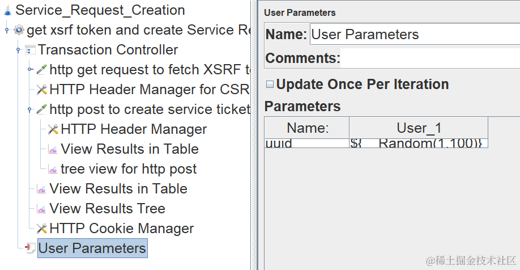Select tree view for http post
The image size is (520, 270).
(129, 169)
